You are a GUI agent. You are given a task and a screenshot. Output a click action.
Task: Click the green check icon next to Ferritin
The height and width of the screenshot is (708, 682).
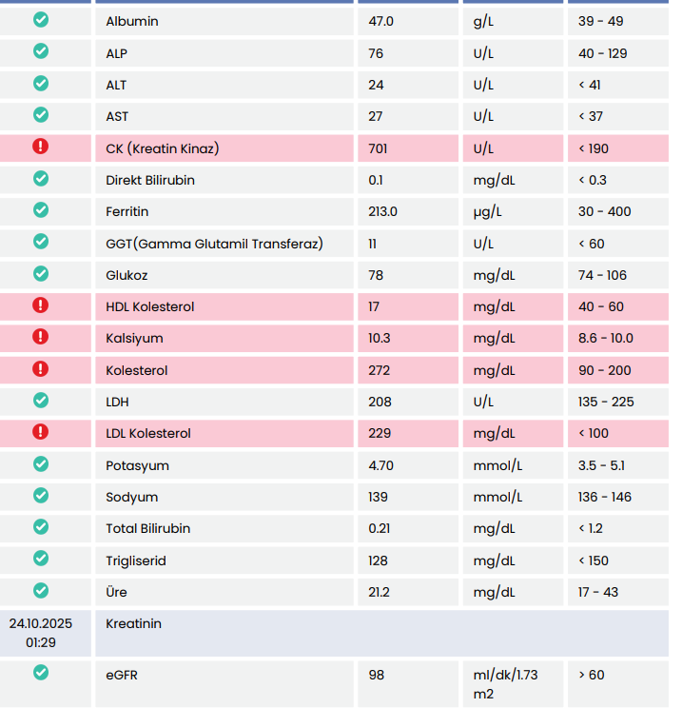pyautogui.click(x=41, y=210)
